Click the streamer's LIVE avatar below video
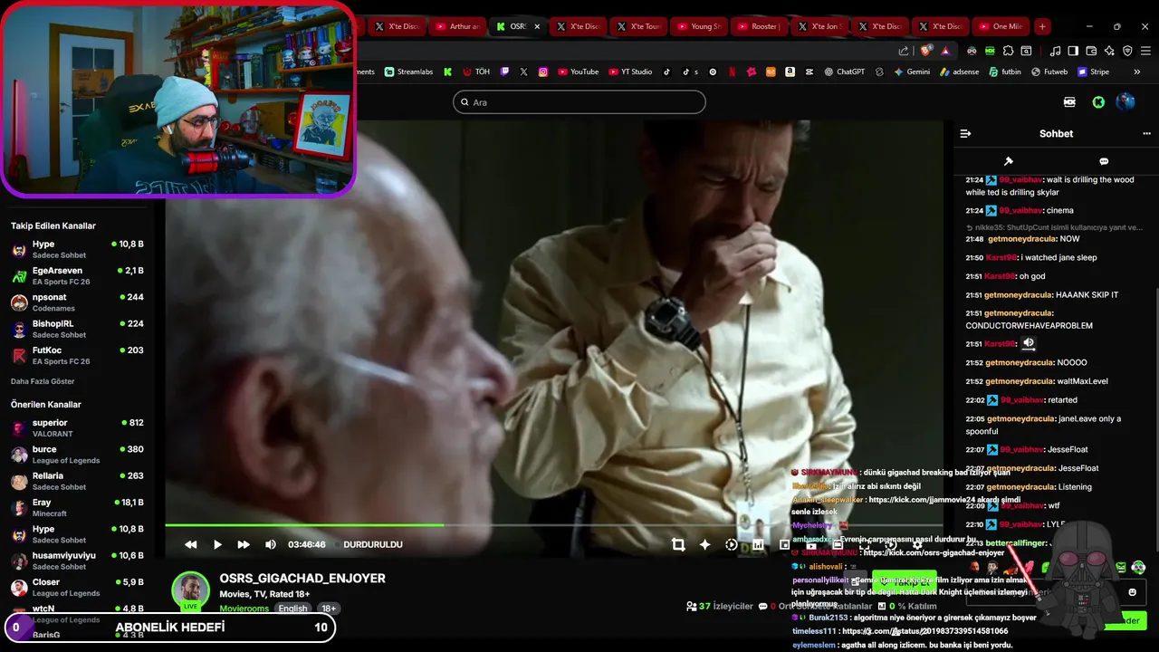The width and height of the screenshot is (1159, 652). [191, 590]
